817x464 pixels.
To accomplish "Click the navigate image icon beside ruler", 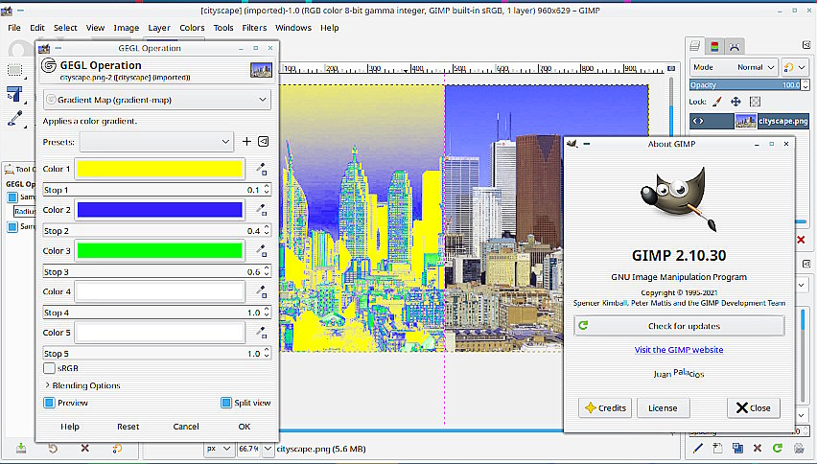I will coord(671,68).
